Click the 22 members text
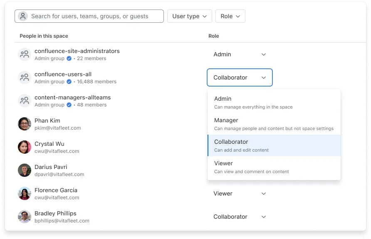The height and width of the screenshot is (239, 371). click(x=92, y=58)
